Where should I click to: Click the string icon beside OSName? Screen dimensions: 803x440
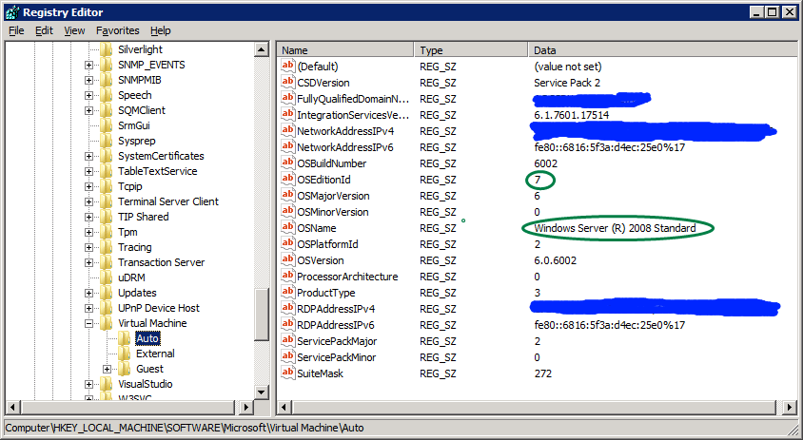click(288, 228)
